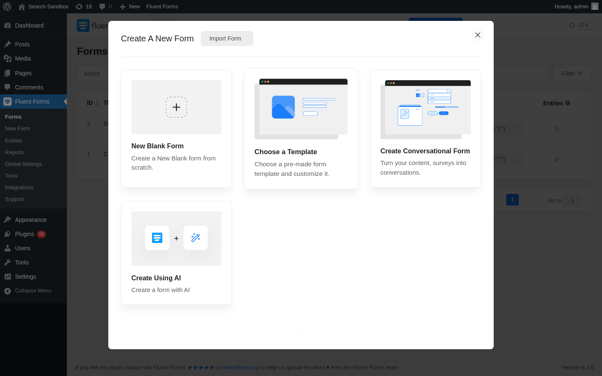Click the search icon at top right

[x=572, y=25]
